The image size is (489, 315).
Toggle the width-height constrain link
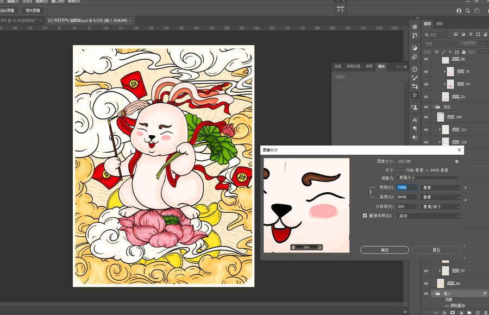[371, 192]
